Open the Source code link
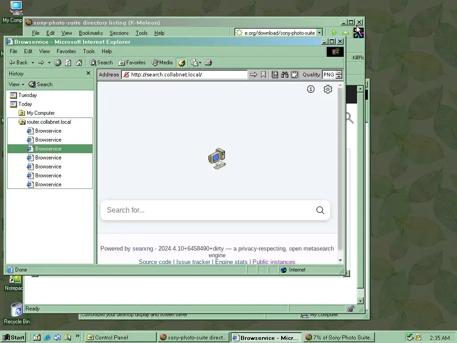This screenshot has width=457, height=343. pos(155,262)
